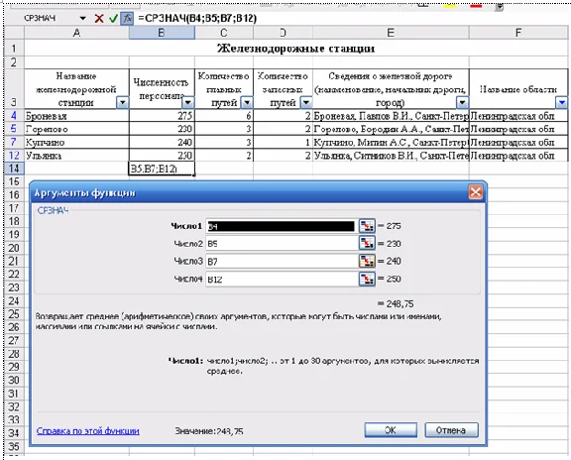The width and height of the screenshot is (571, 460).
Task: Click the Число2 input field containing B5
Action: (282, 243)
